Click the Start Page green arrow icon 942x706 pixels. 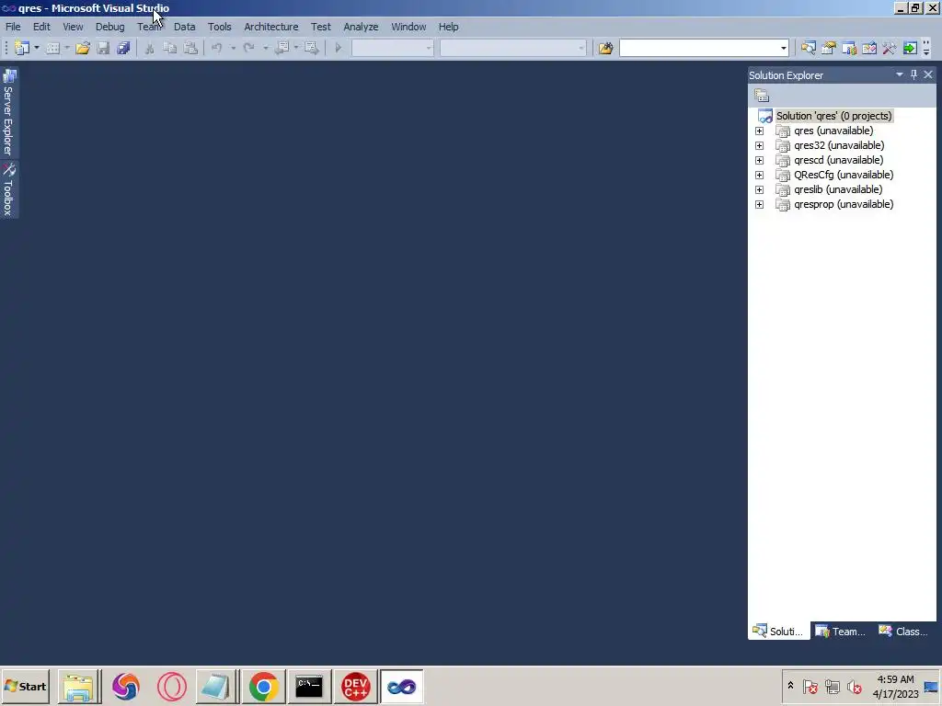pyautogui.click(x=910, y=48)
